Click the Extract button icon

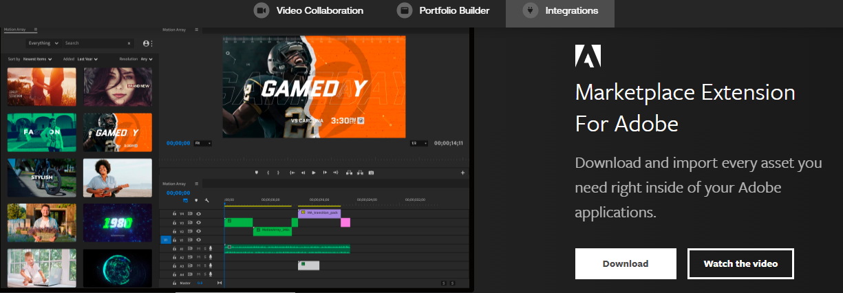360,173
